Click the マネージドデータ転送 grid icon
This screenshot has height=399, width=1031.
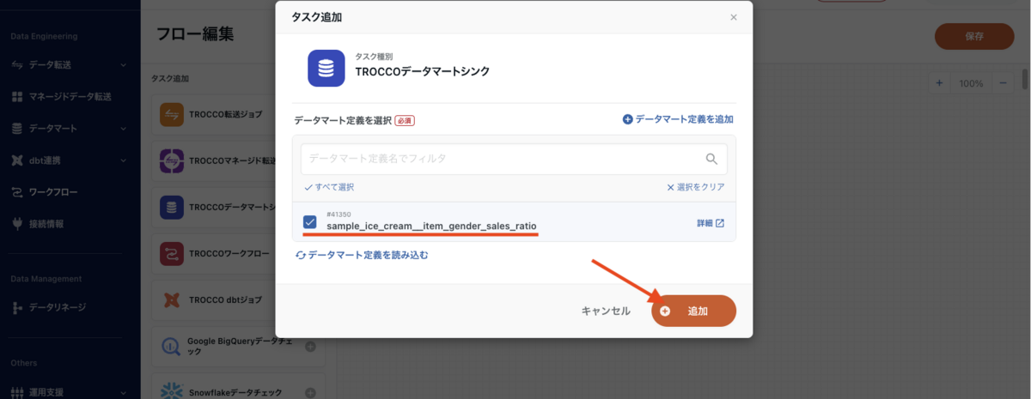17,97
